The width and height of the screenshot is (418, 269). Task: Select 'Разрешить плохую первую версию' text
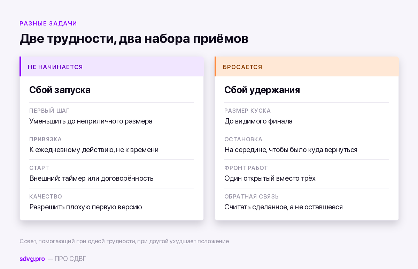[86, 207]
